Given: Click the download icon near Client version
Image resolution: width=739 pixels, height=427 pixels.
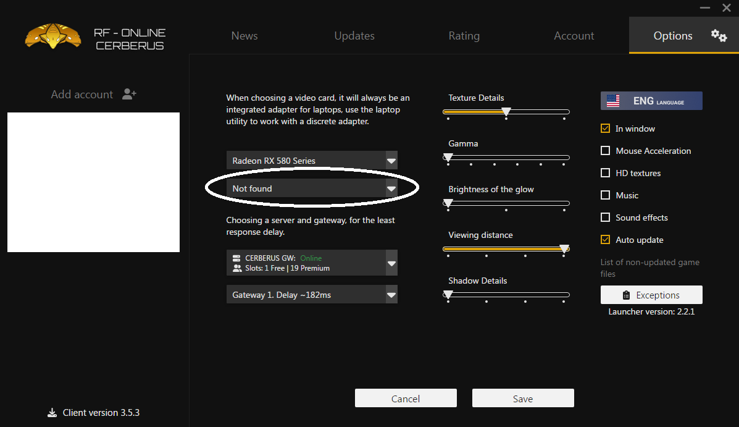Looking at the screenshot, I should [x=52, y=413].
